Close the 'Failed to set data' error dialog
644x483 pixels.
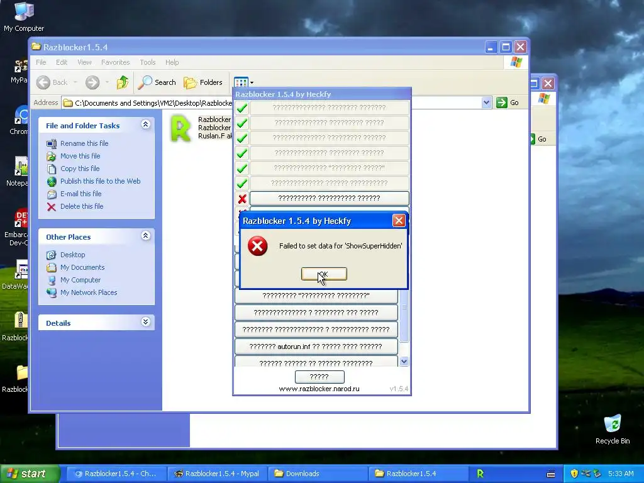pyautogui.click(x=398, y=221)
